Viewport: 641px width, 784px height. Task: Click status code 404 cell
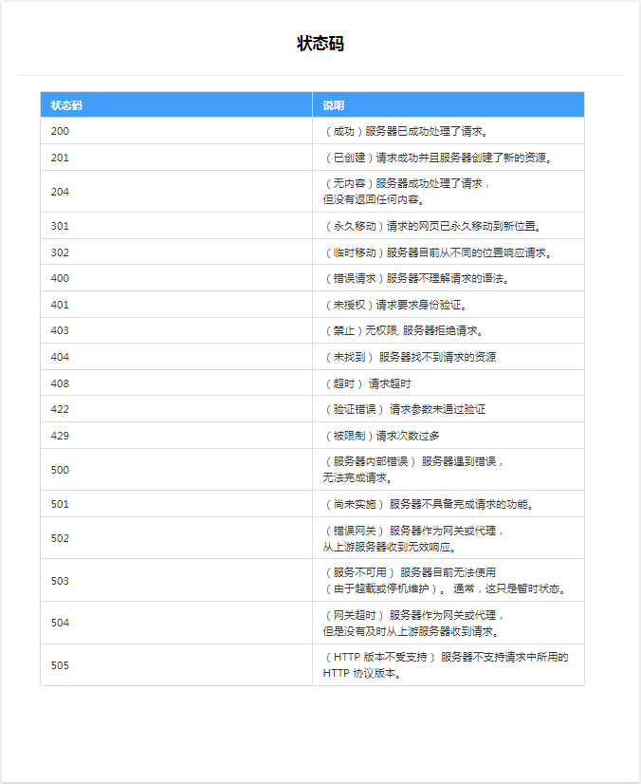(x=176, y=357)
